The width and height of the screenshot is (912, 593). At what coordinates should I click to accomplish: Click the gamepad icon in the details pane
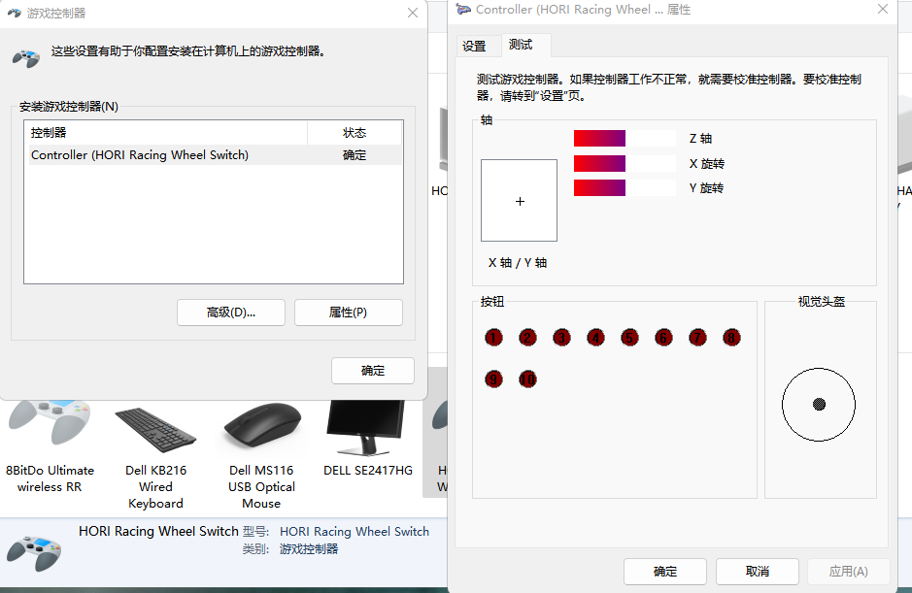pos(34,553)
